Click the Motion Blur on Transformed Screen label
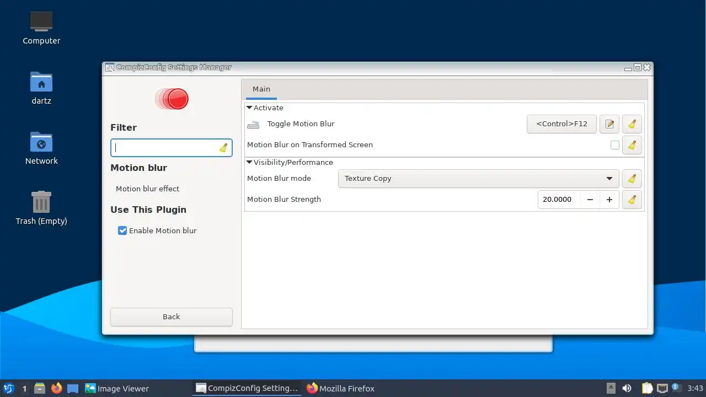The height and width of the screenshot is (397, 706). [x=310, y=145]
